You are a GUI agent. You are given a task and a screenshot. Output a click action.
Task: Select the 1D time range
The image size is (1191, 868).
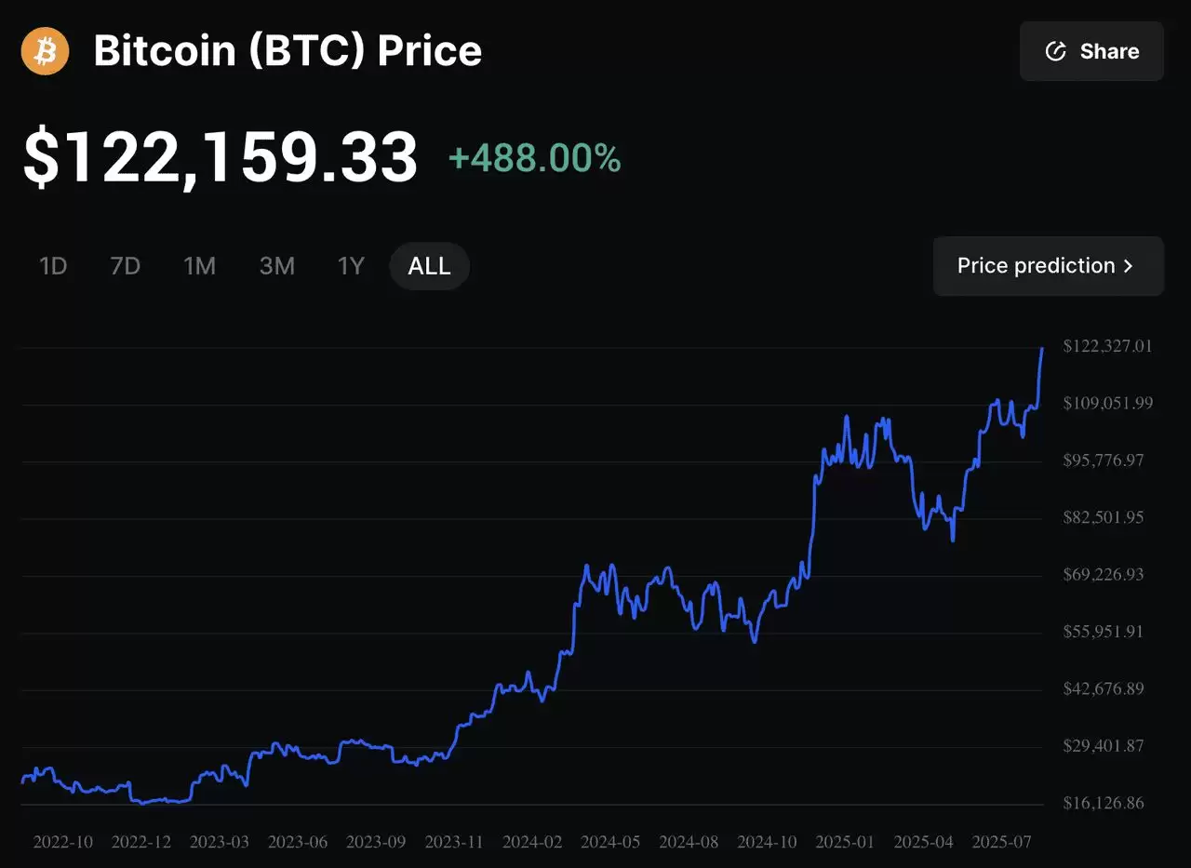53,266
